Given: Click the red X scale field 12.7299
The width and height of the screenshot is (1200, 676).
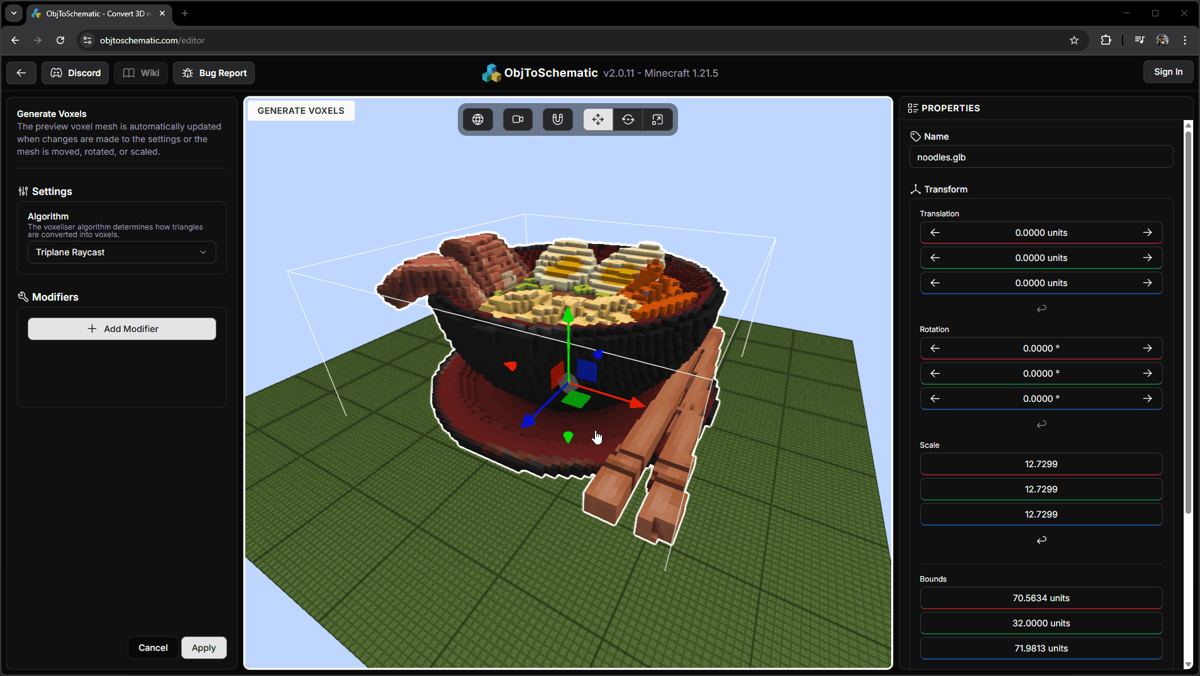Looking at the screenshot, I should pyautogui.click(x=1041, y=464).
